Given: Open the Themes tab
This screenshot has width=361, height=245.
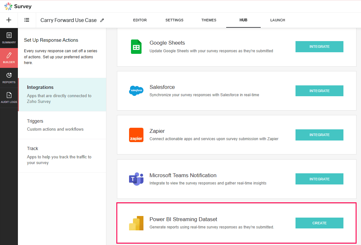Looking at the screenshot, I should (x=209, y=20).
